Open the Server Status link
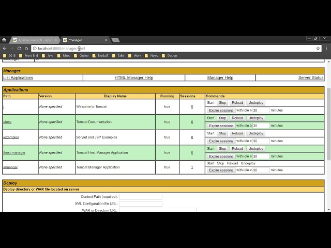This screenshot has width=331, height=248. pos(311,78)
